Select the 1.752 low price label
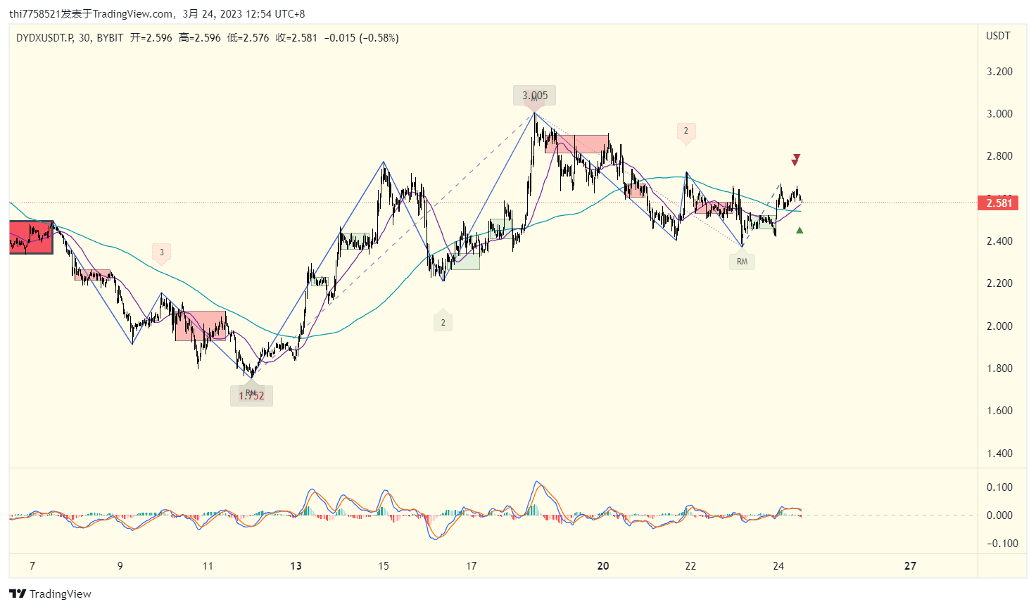This screenshot has height=609, width=1036. pos(251,396)
